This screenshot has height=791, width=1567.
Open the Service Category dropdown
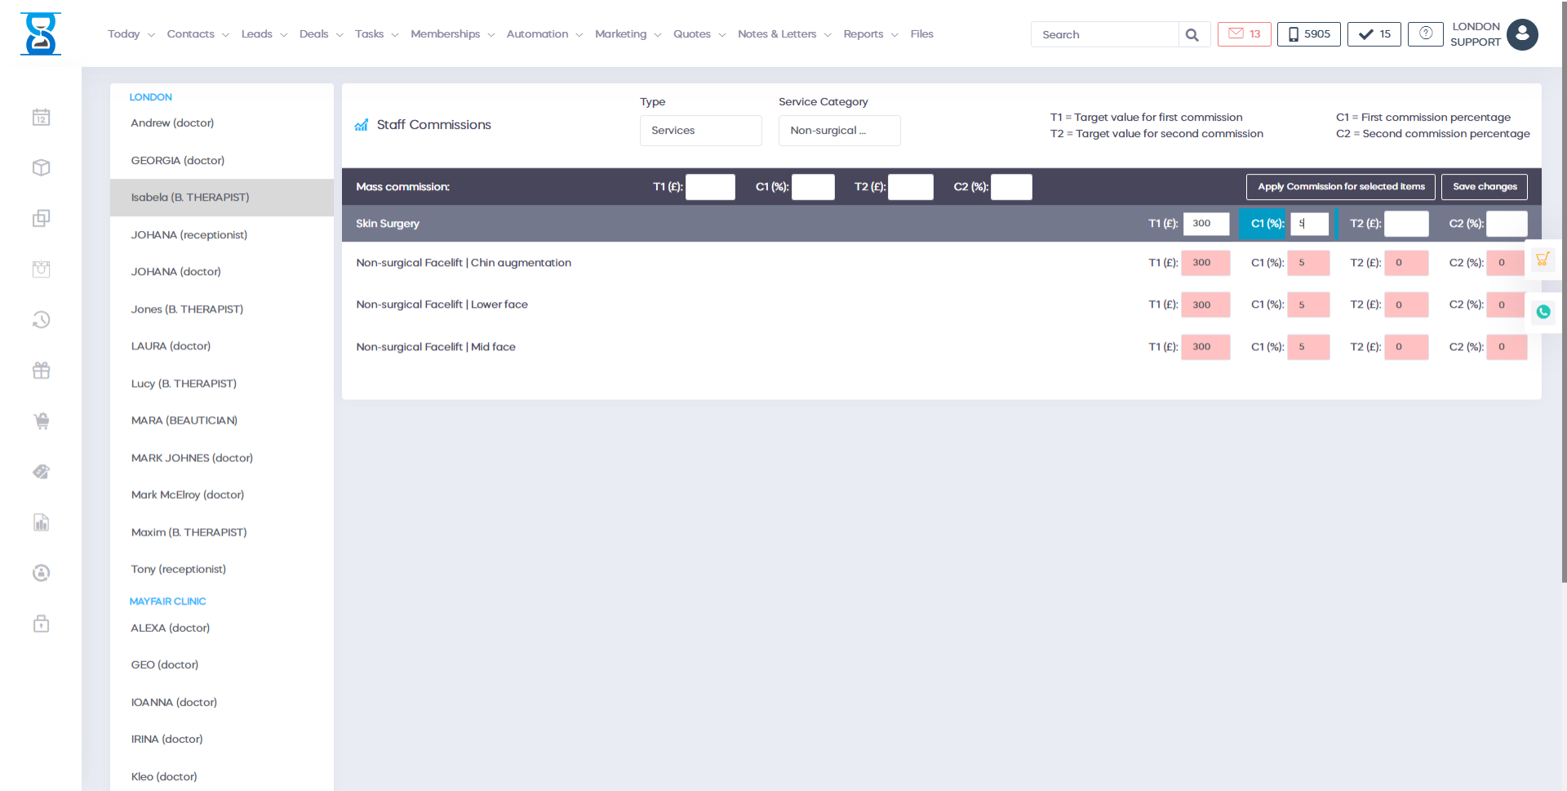point(839,131)
